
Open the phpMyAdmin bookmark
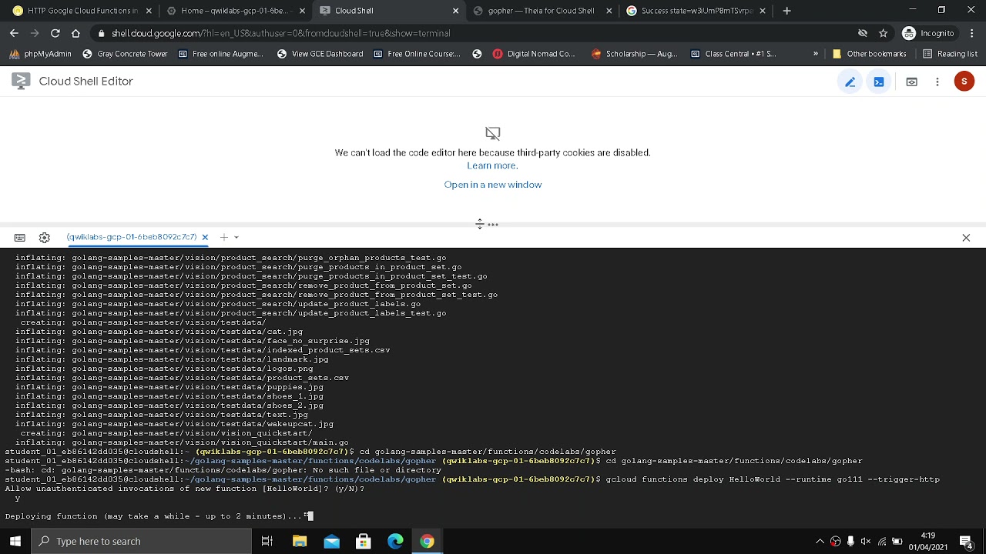click(x=41, y=54)
